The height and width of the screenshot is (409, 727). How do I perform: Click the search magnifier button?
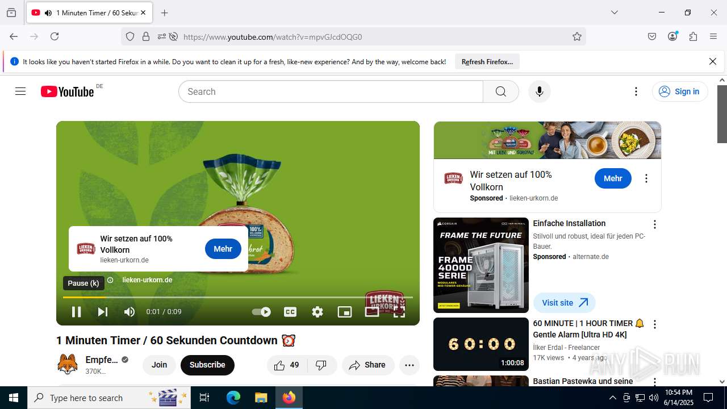tap(501, 91)
